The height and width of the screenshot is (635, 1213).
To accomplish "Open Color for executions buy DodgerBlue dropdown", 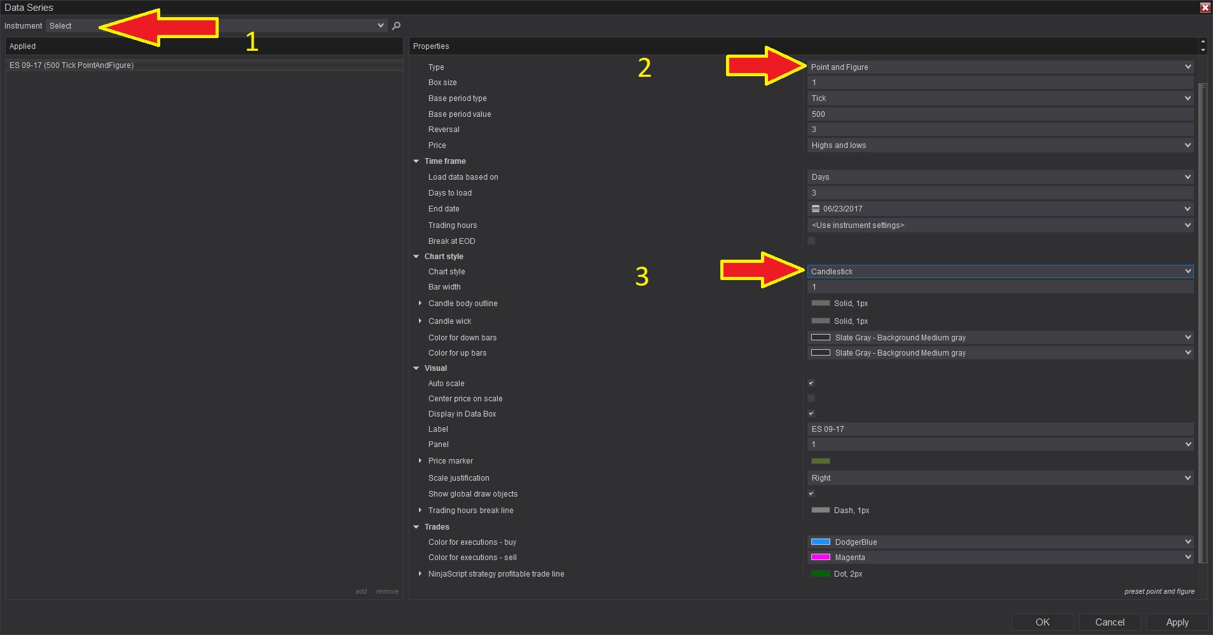I will pyautogui.click(x=1000, y=542).
